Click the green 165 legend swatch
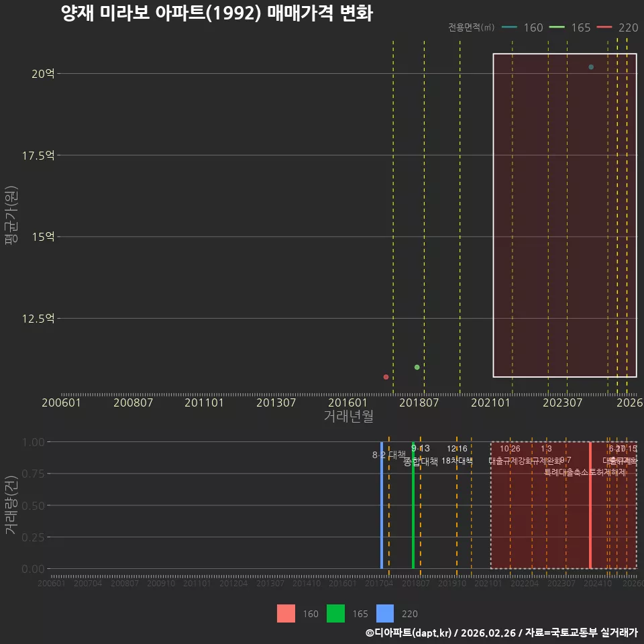 coord(335,614)
